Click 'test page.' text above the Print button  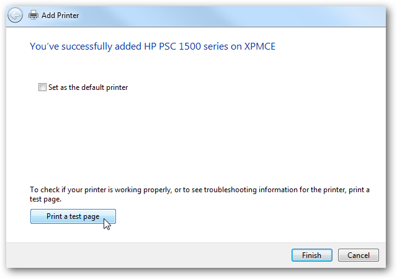pos(45,199)
